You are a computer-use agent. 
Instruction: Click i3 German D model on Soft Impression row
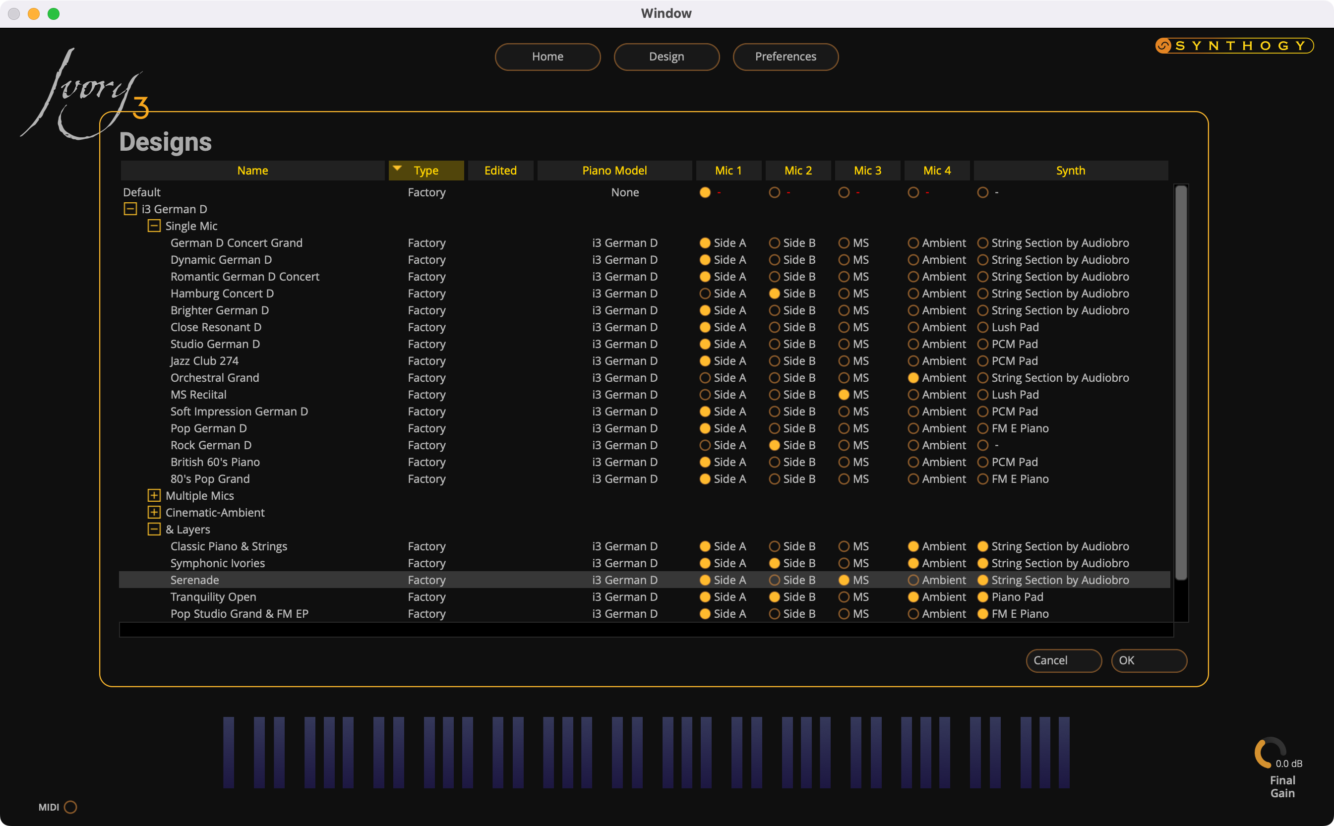pos(625,412)
